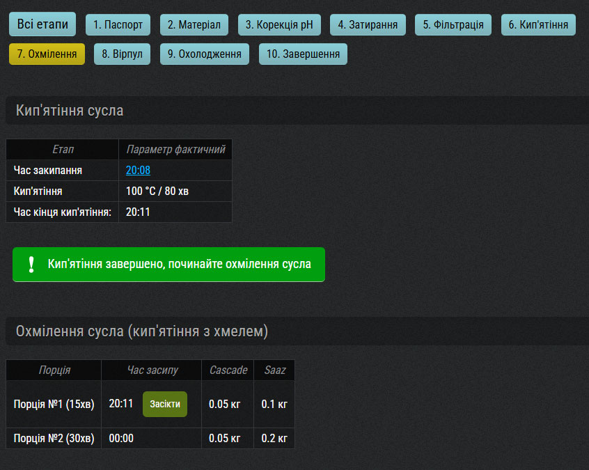The height and width of the screenshot is (470, 589).
Task: Click the exclamation mark icon in the green alert
Action: pos(31,265)
